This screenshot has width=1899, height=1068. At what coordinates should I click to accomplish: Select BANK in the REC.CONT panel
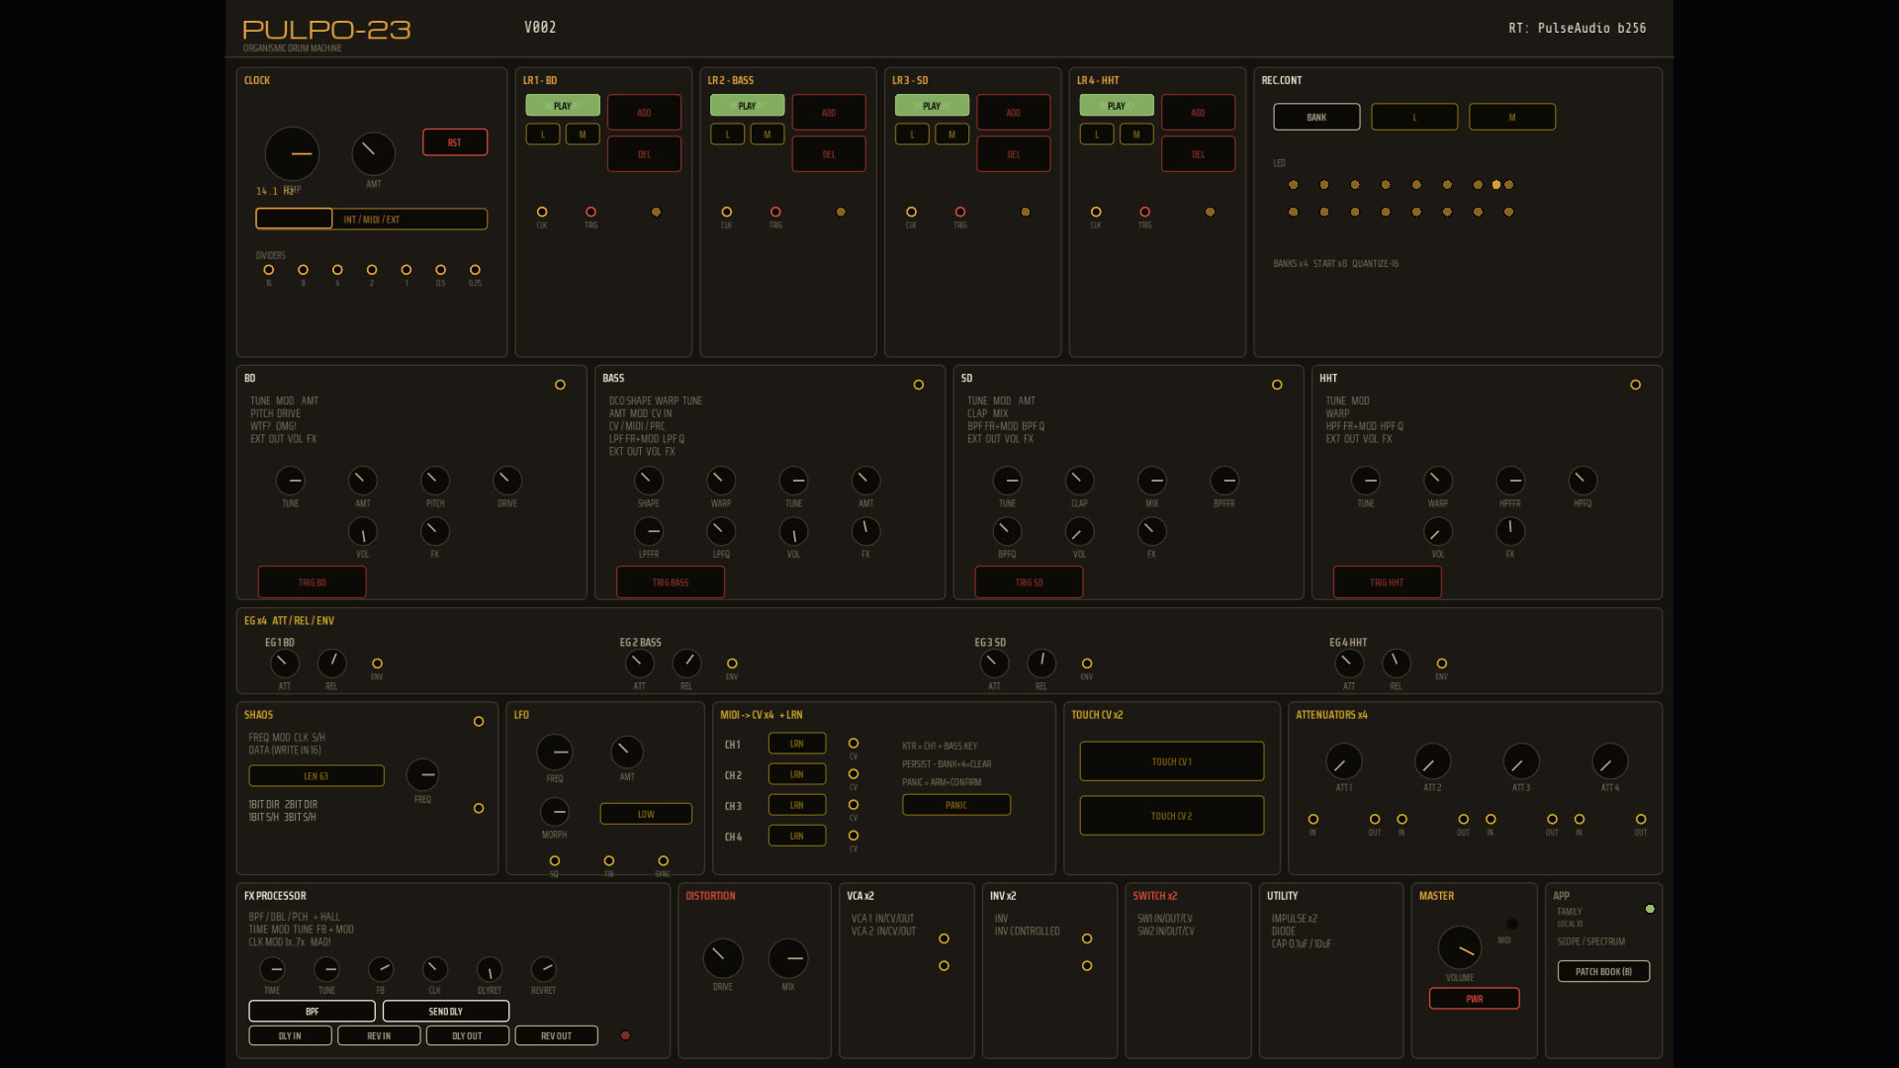click(x=1316, y=117)
